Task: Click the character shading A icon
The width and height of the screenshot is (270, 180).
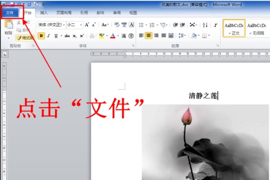Action: (x=124, y=36)
